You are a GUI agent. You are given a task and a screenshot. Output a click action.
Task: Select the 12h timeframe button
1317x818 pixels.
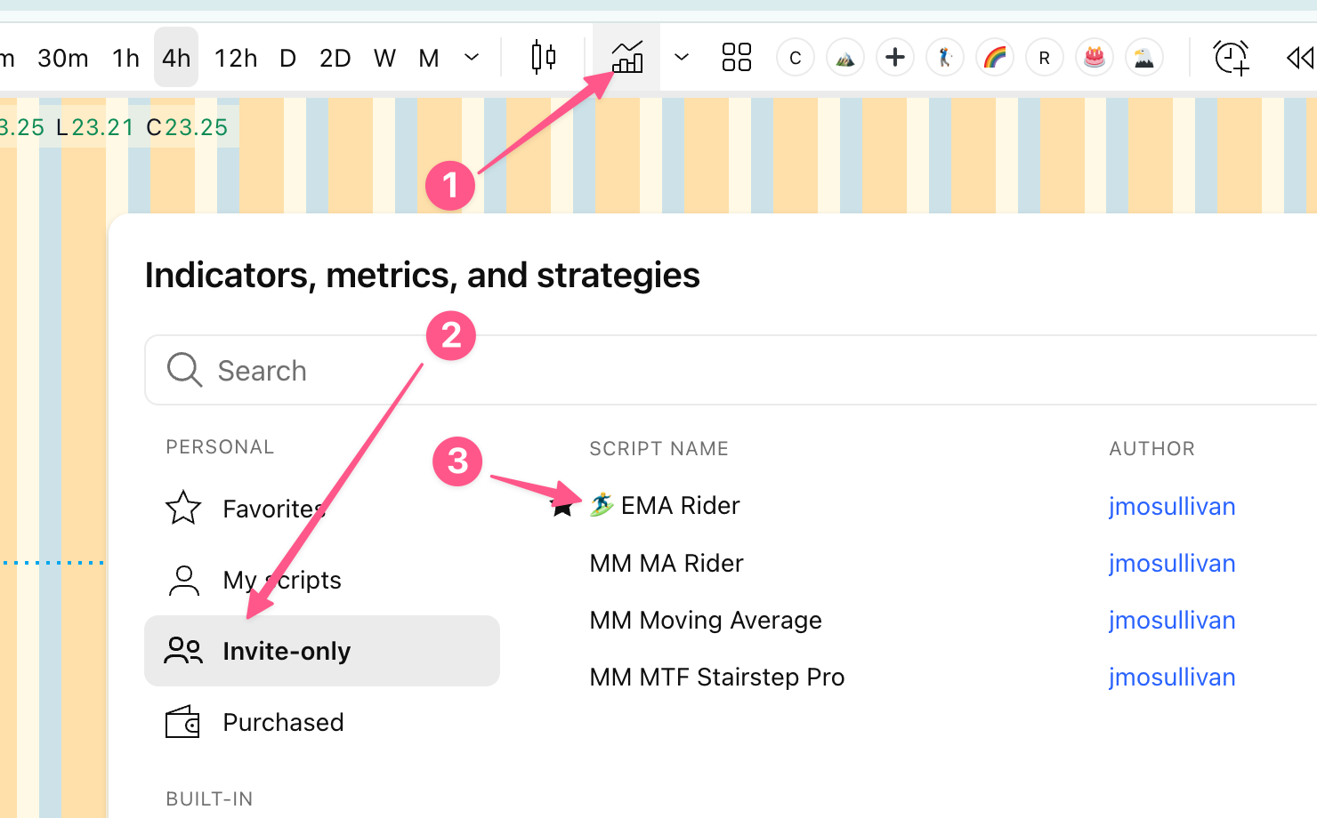[236, 58]
